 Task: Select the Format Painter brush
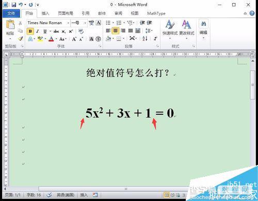[21, 39]
